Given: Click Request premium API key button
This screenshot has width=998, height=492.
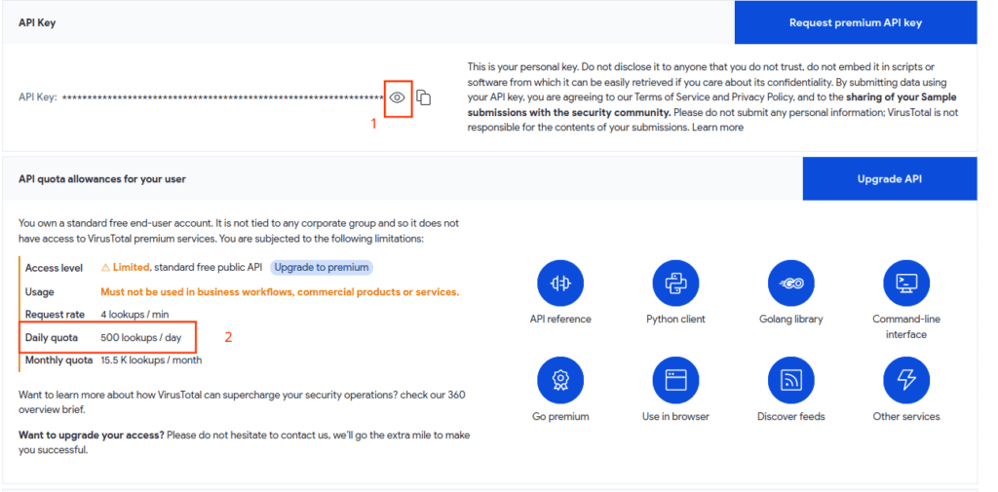Looking at the screenshot, I should click(x=856, y=23).
